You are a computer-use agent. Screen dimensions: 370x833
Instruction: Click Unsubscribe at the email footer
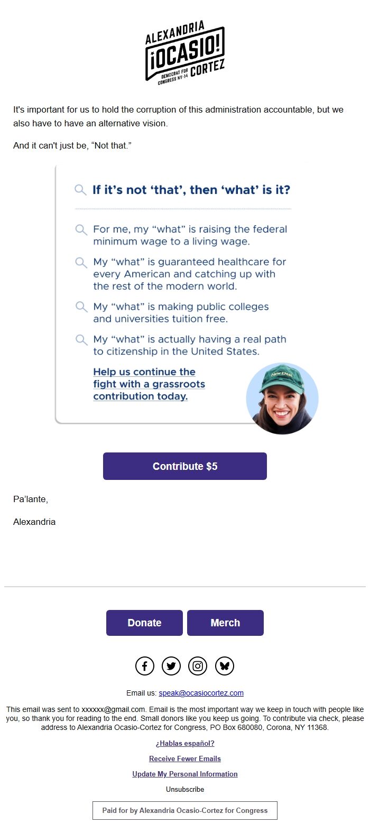(184, 789)
